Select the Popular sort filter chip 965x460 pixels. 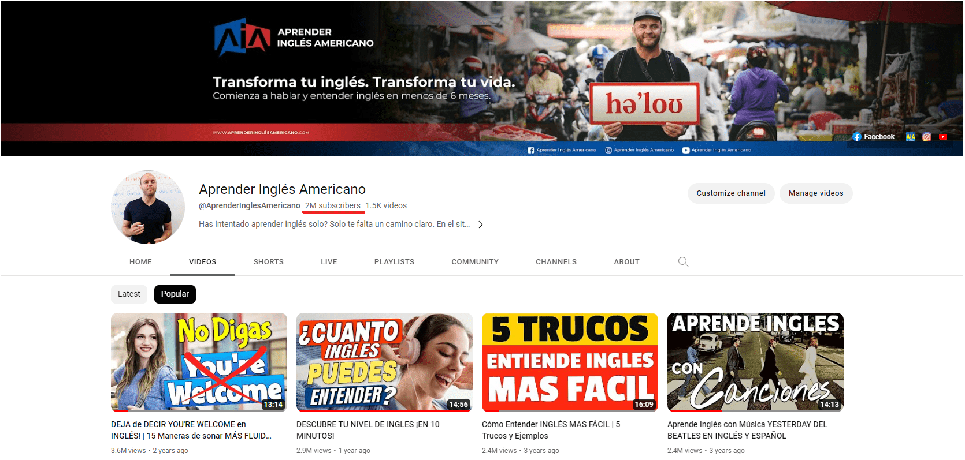pyautogui.click(x=175, y=294)
